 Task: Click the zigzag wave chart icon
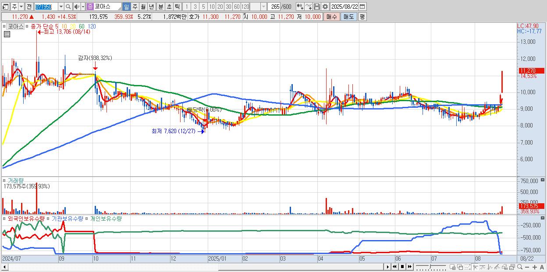[x=490, y=267]
